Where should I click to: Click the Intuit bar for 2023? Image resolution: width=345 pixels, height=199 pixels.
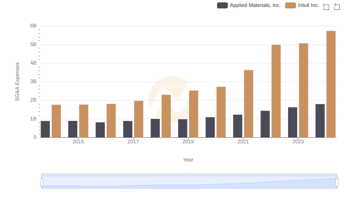304,90
